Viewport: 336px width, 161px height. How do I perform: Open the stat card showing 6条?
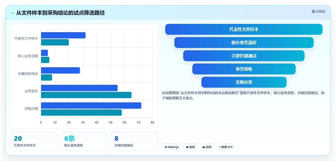84,141
